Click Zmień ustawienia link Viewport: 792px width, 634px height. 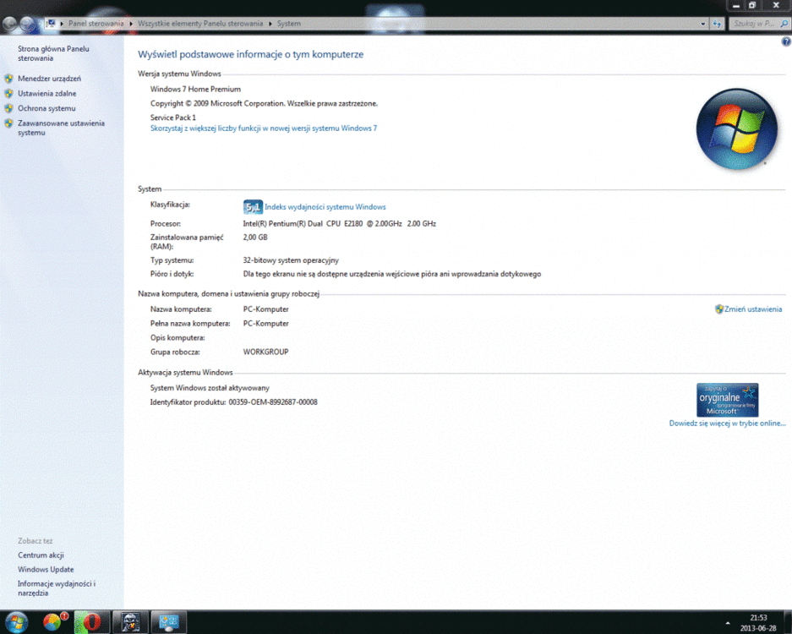click(753, 309)
